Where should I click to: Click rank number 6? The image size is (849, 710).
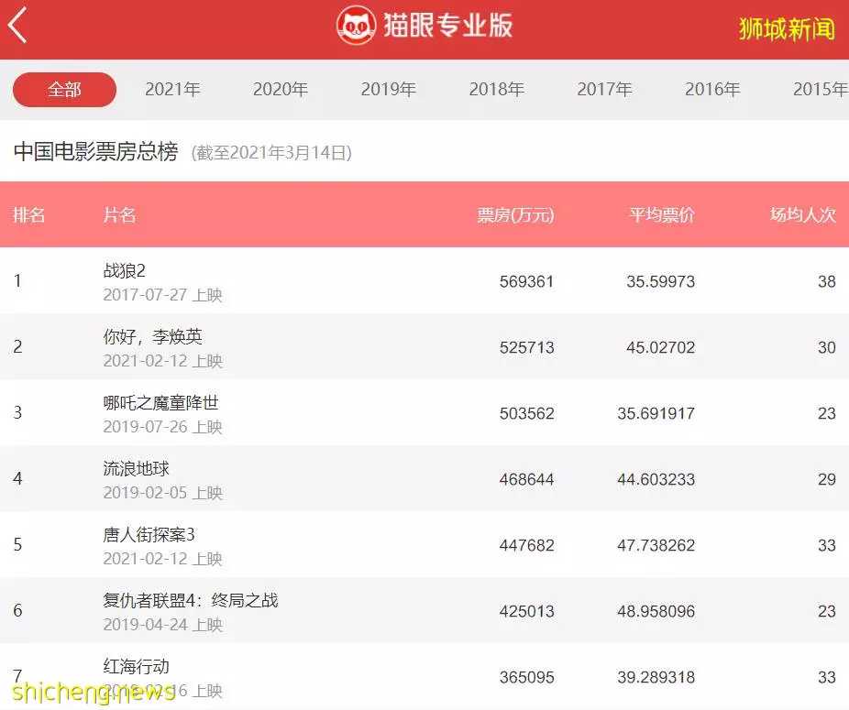17,610
